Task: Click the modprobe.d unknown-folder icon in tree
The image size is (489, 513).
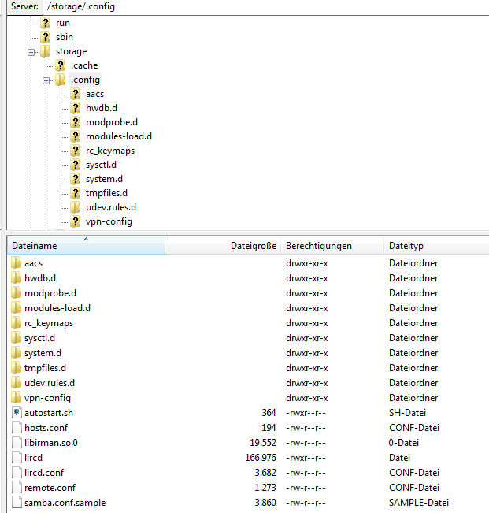Action: coord(76,122)
